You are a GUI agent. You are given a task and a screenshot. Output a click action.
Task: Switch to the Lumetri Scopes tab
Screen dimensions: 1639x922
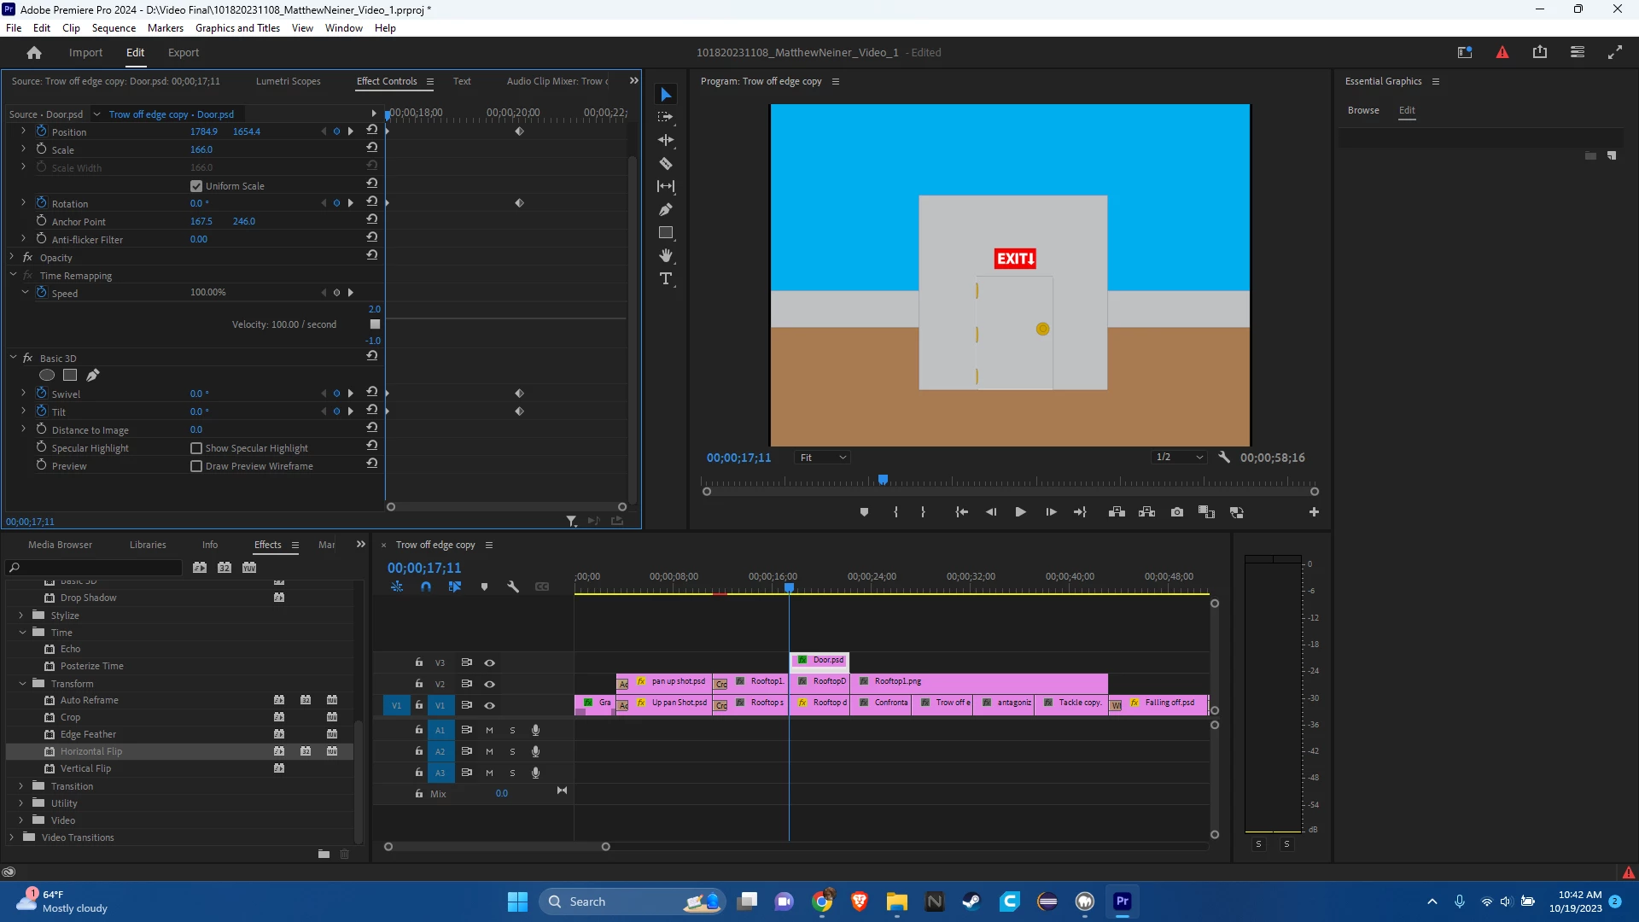pyautogui.click(x=288, y=81)
